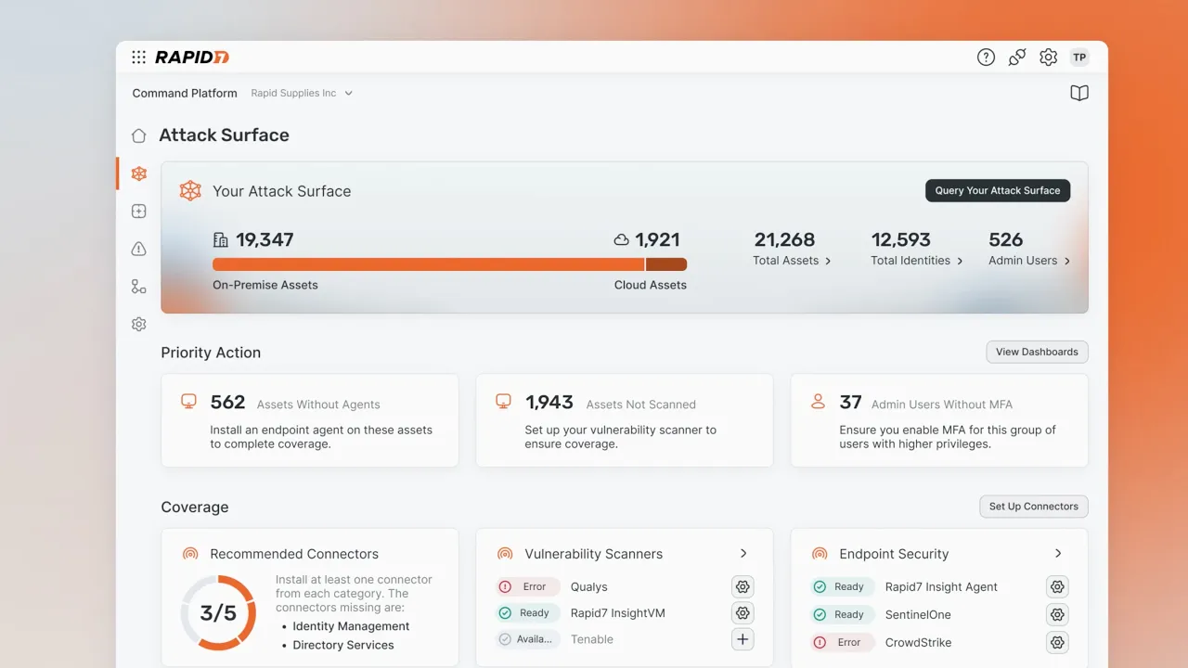Open the top-right settings gear
The image size is (1188, 668).
[1048, 58]
